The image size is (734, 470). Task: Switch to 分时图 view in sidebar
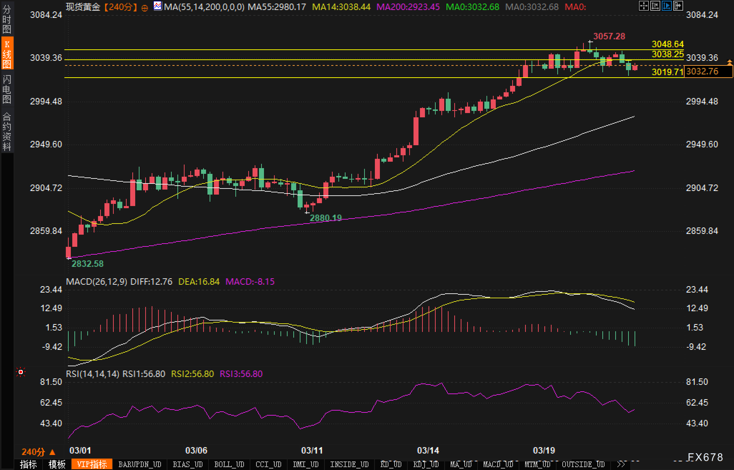(7, 19)
